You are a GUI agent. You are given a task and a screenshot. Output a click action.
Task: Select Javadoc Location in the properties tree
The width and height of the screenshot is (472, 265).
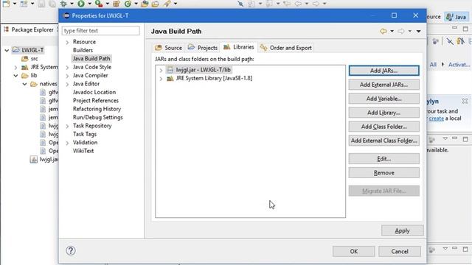[94, 92]
